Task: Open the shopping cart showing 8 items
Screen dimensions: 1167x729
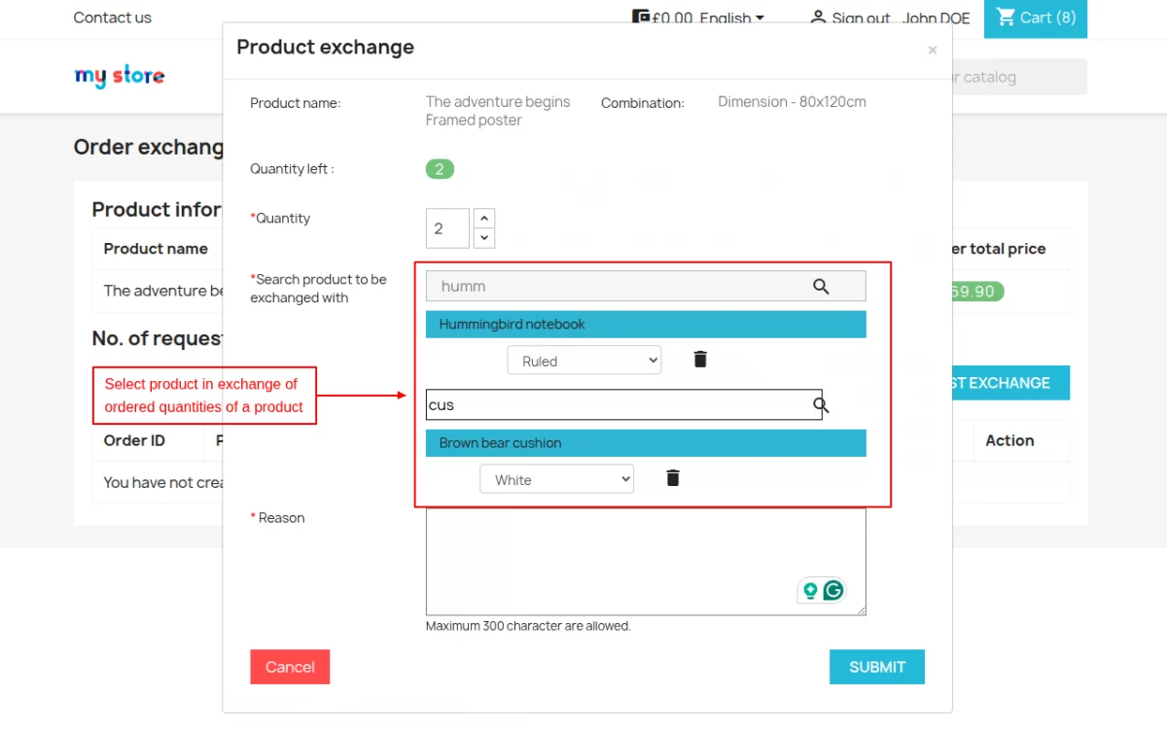Action: (x=1035, y=17)
